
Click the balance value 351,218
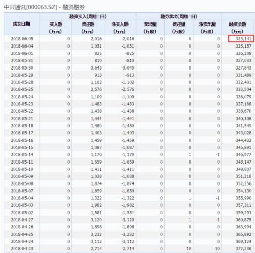pyautogui.click(x=243, y=176)
